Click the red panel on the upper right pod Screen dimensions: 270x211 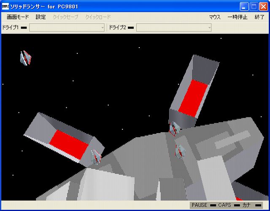[193, 98]
